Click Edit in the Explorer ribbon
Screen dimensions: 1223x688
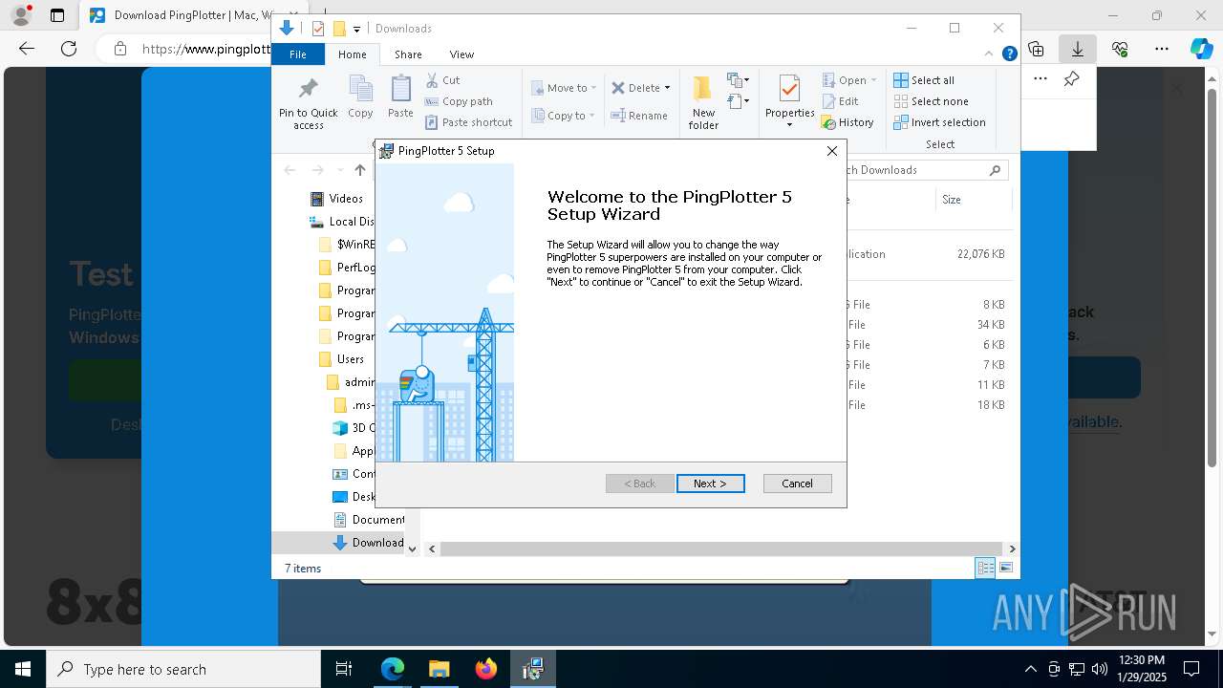[840, 101]
